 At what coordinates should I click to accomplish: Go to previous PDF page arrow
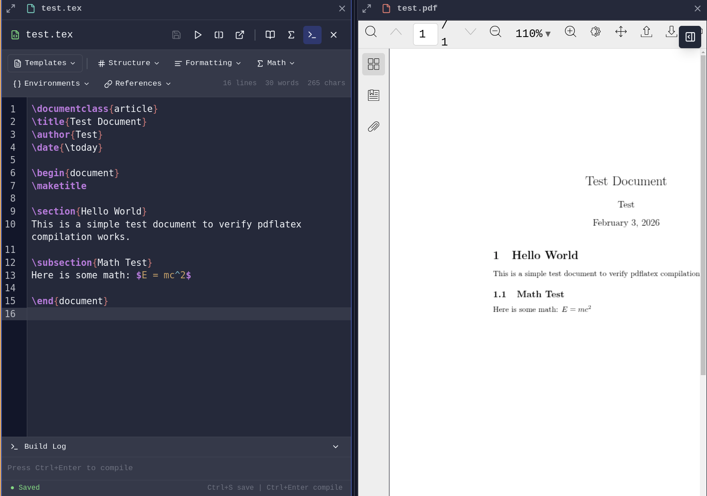pos(396,32)
